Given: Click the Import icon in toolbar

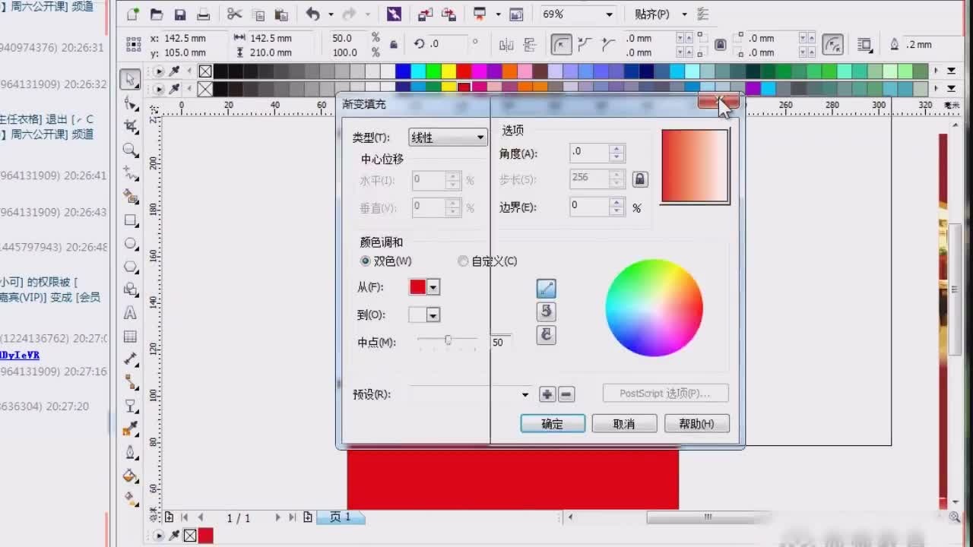Looking at the screenshot, I should tap(425, 14).
